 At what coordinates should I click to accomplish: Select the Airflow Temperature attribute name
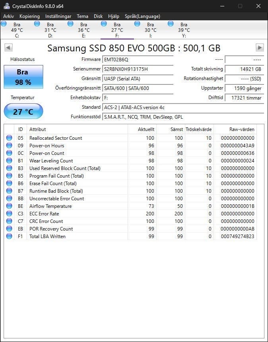point(50,206)
